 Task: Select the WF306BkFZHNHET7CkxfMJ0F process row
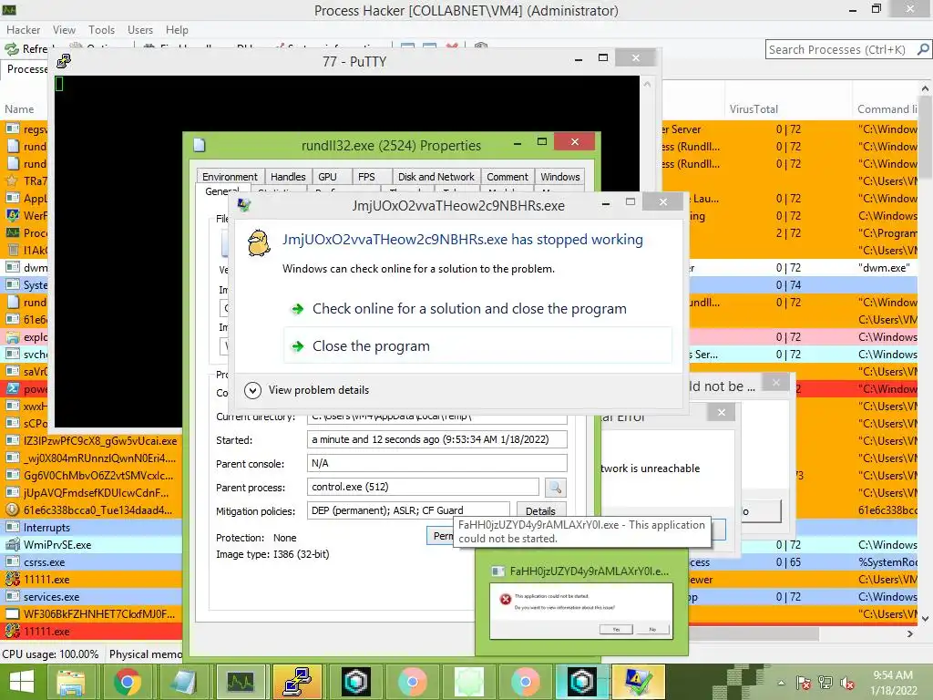pyautogui.click(x=92, y=613)
